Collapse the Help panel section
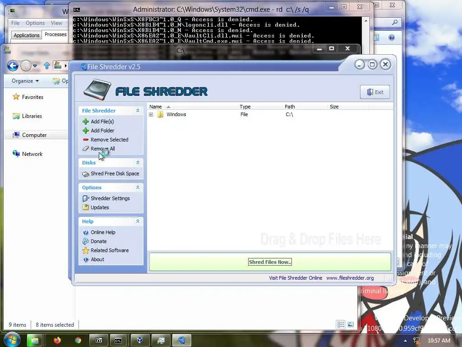This screenshot has height=347, width=462. pyautogui.click(x=138, y=221)
